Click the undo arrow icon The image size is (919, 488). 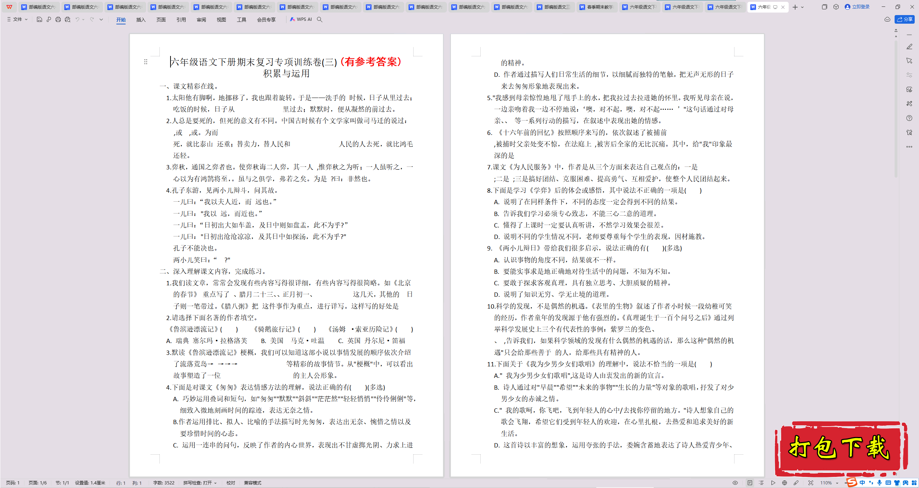pos(77,19)
